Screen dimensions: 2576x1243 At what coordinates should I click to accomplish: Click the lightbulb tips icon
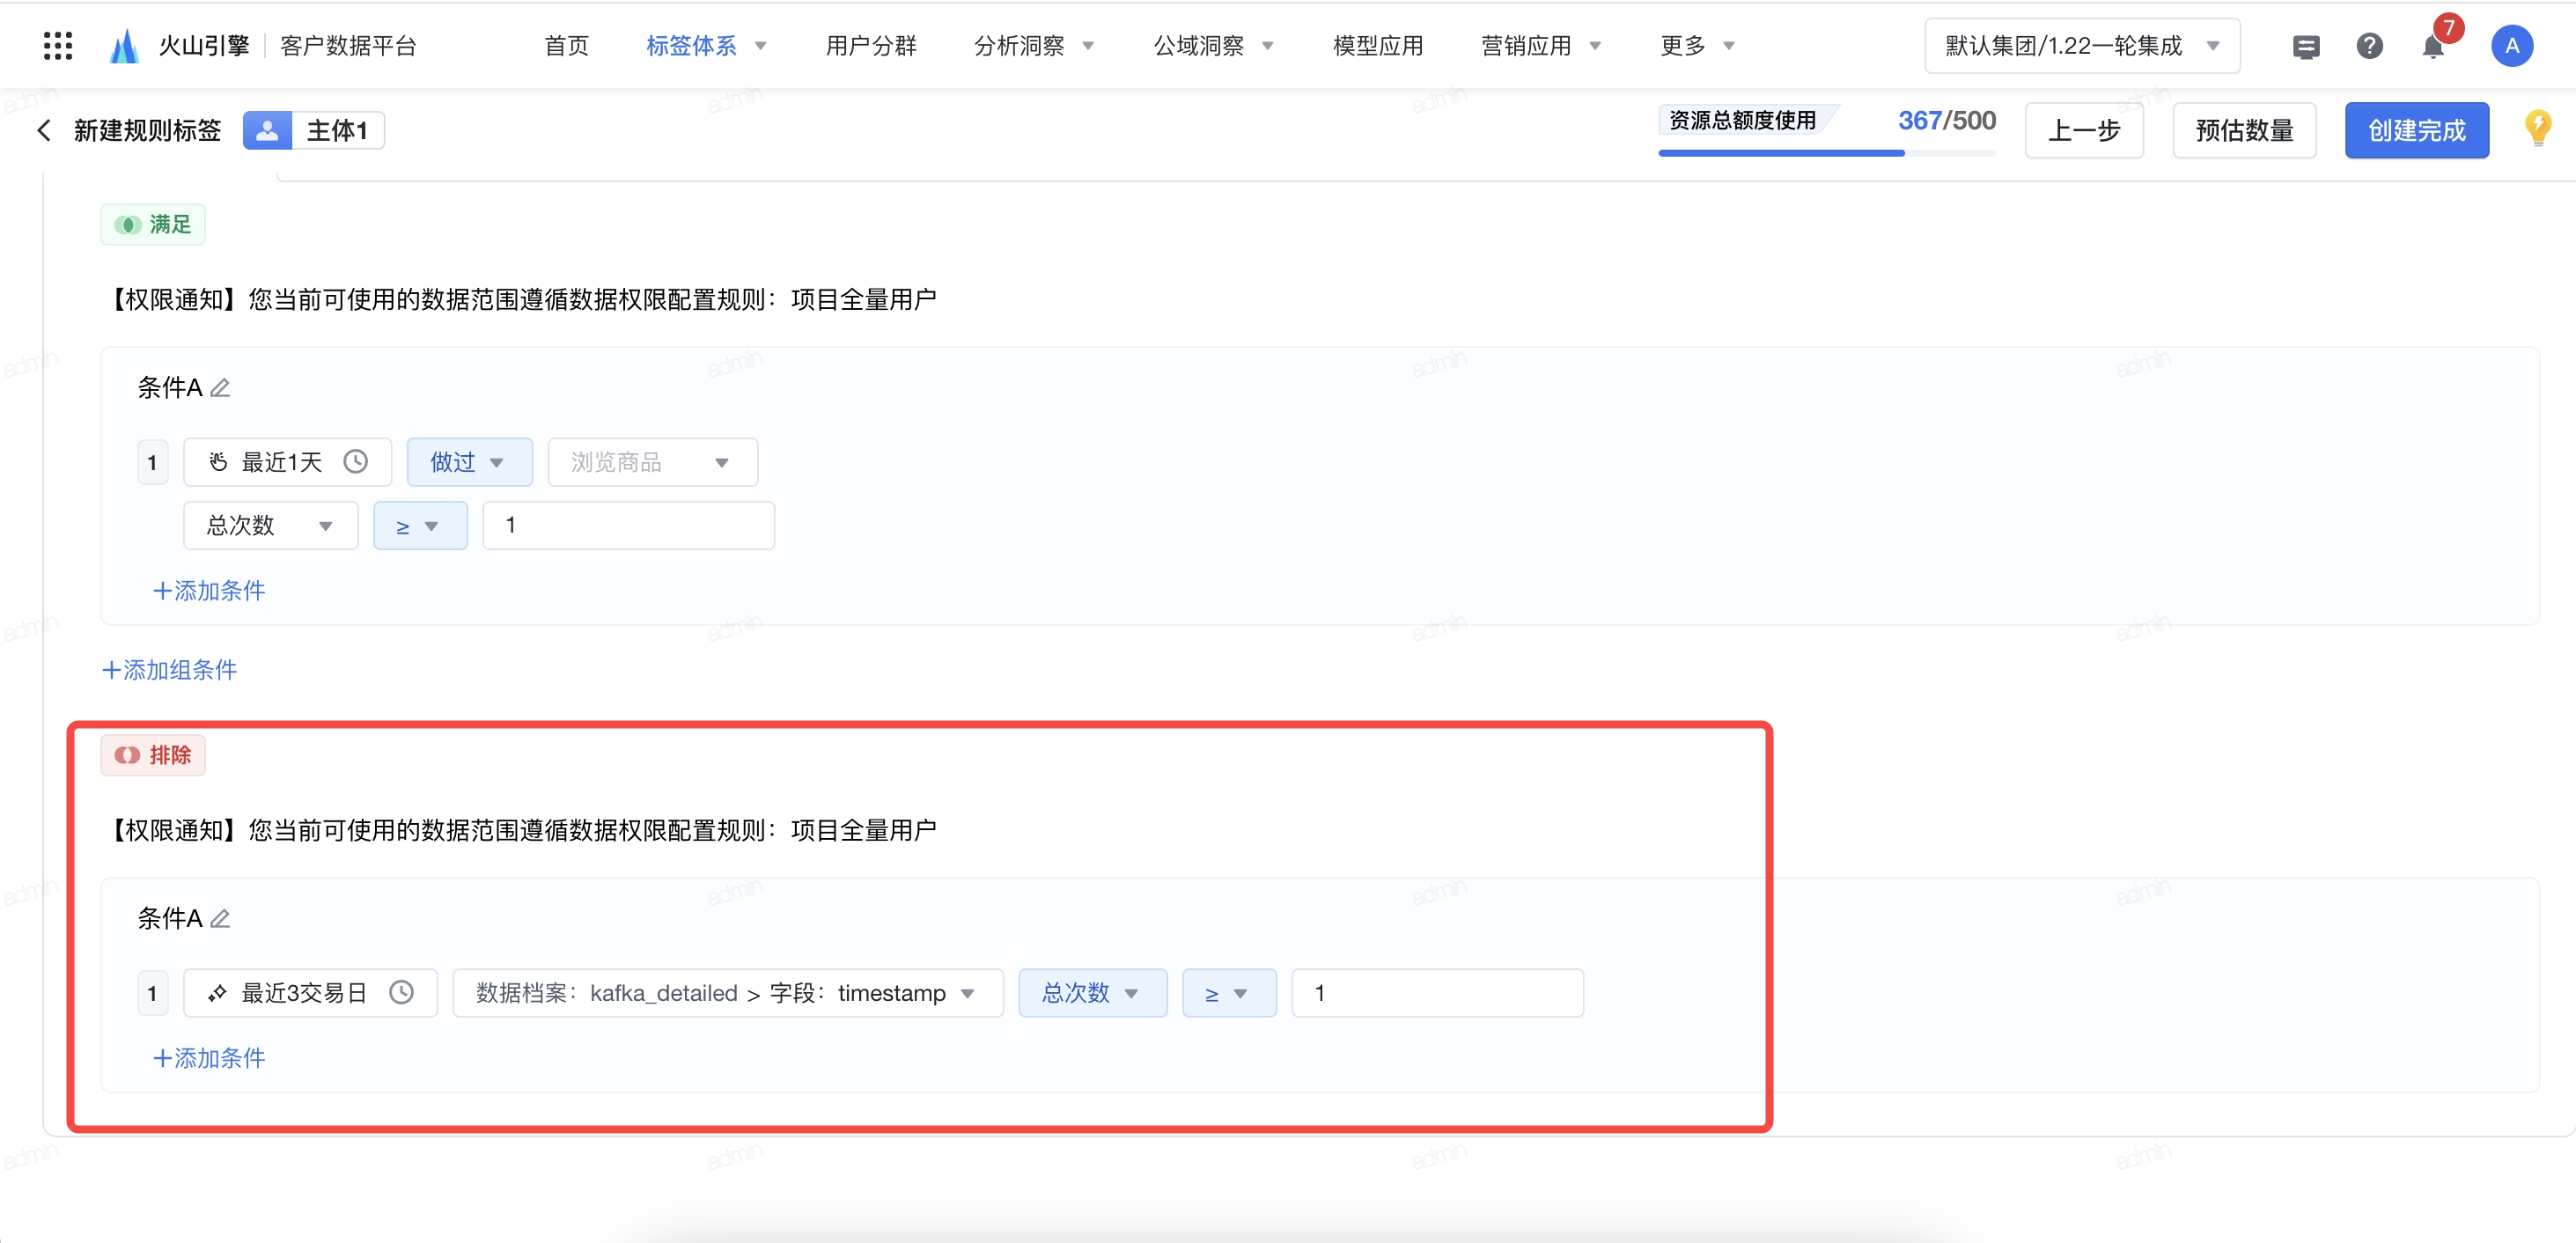(x=2537, y=128)
